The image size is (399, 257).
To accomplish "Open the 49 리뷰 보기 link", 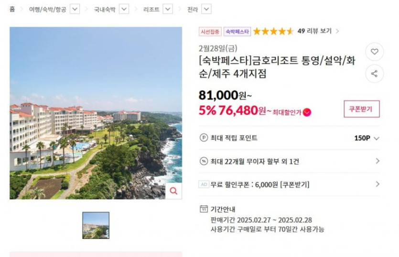I will pyautogui.click(x=318, y=31).
